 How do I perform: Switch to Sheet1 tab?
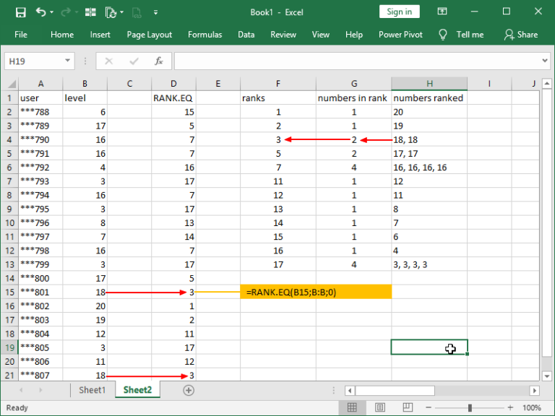92,390
